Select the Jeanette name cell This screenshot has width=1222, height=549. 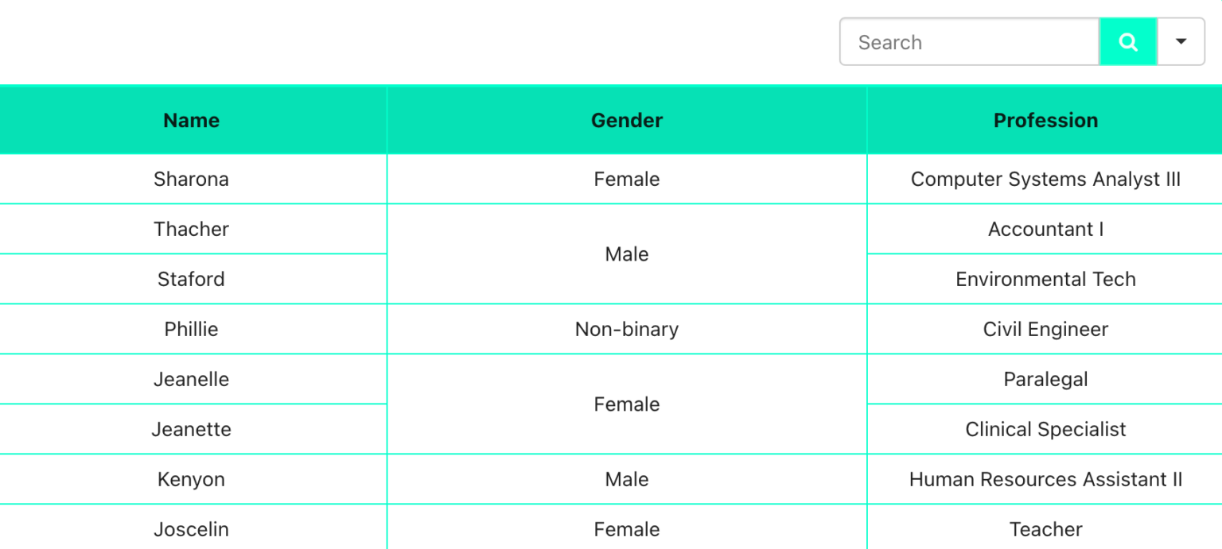pos(192,429)
